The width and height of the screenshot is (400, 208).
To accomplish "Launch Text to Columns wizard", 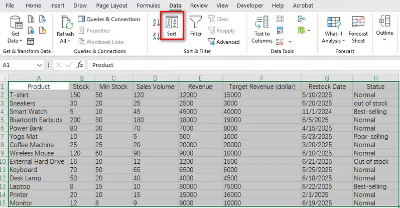I will point(262,29).
